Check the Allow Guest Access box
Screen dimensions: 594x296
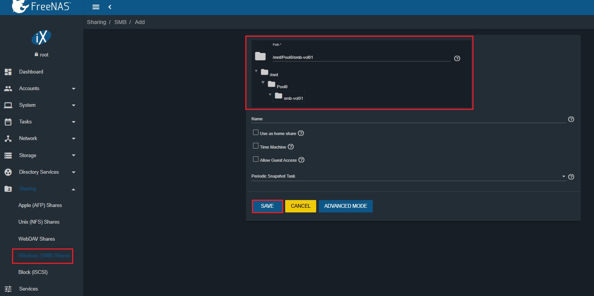pyautogui.click(x=256, y=159)
